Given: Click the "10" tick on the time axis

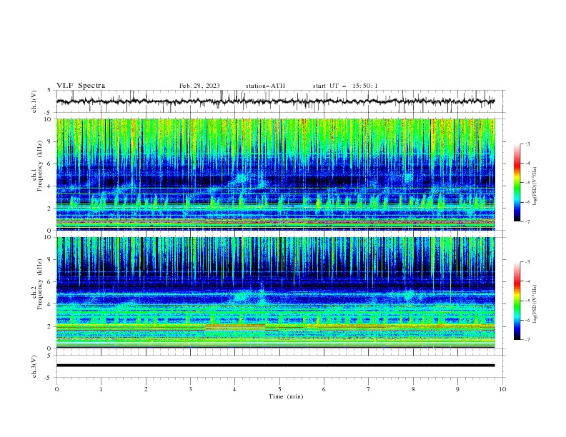Looking at the screenshot, I should [502, 389].
